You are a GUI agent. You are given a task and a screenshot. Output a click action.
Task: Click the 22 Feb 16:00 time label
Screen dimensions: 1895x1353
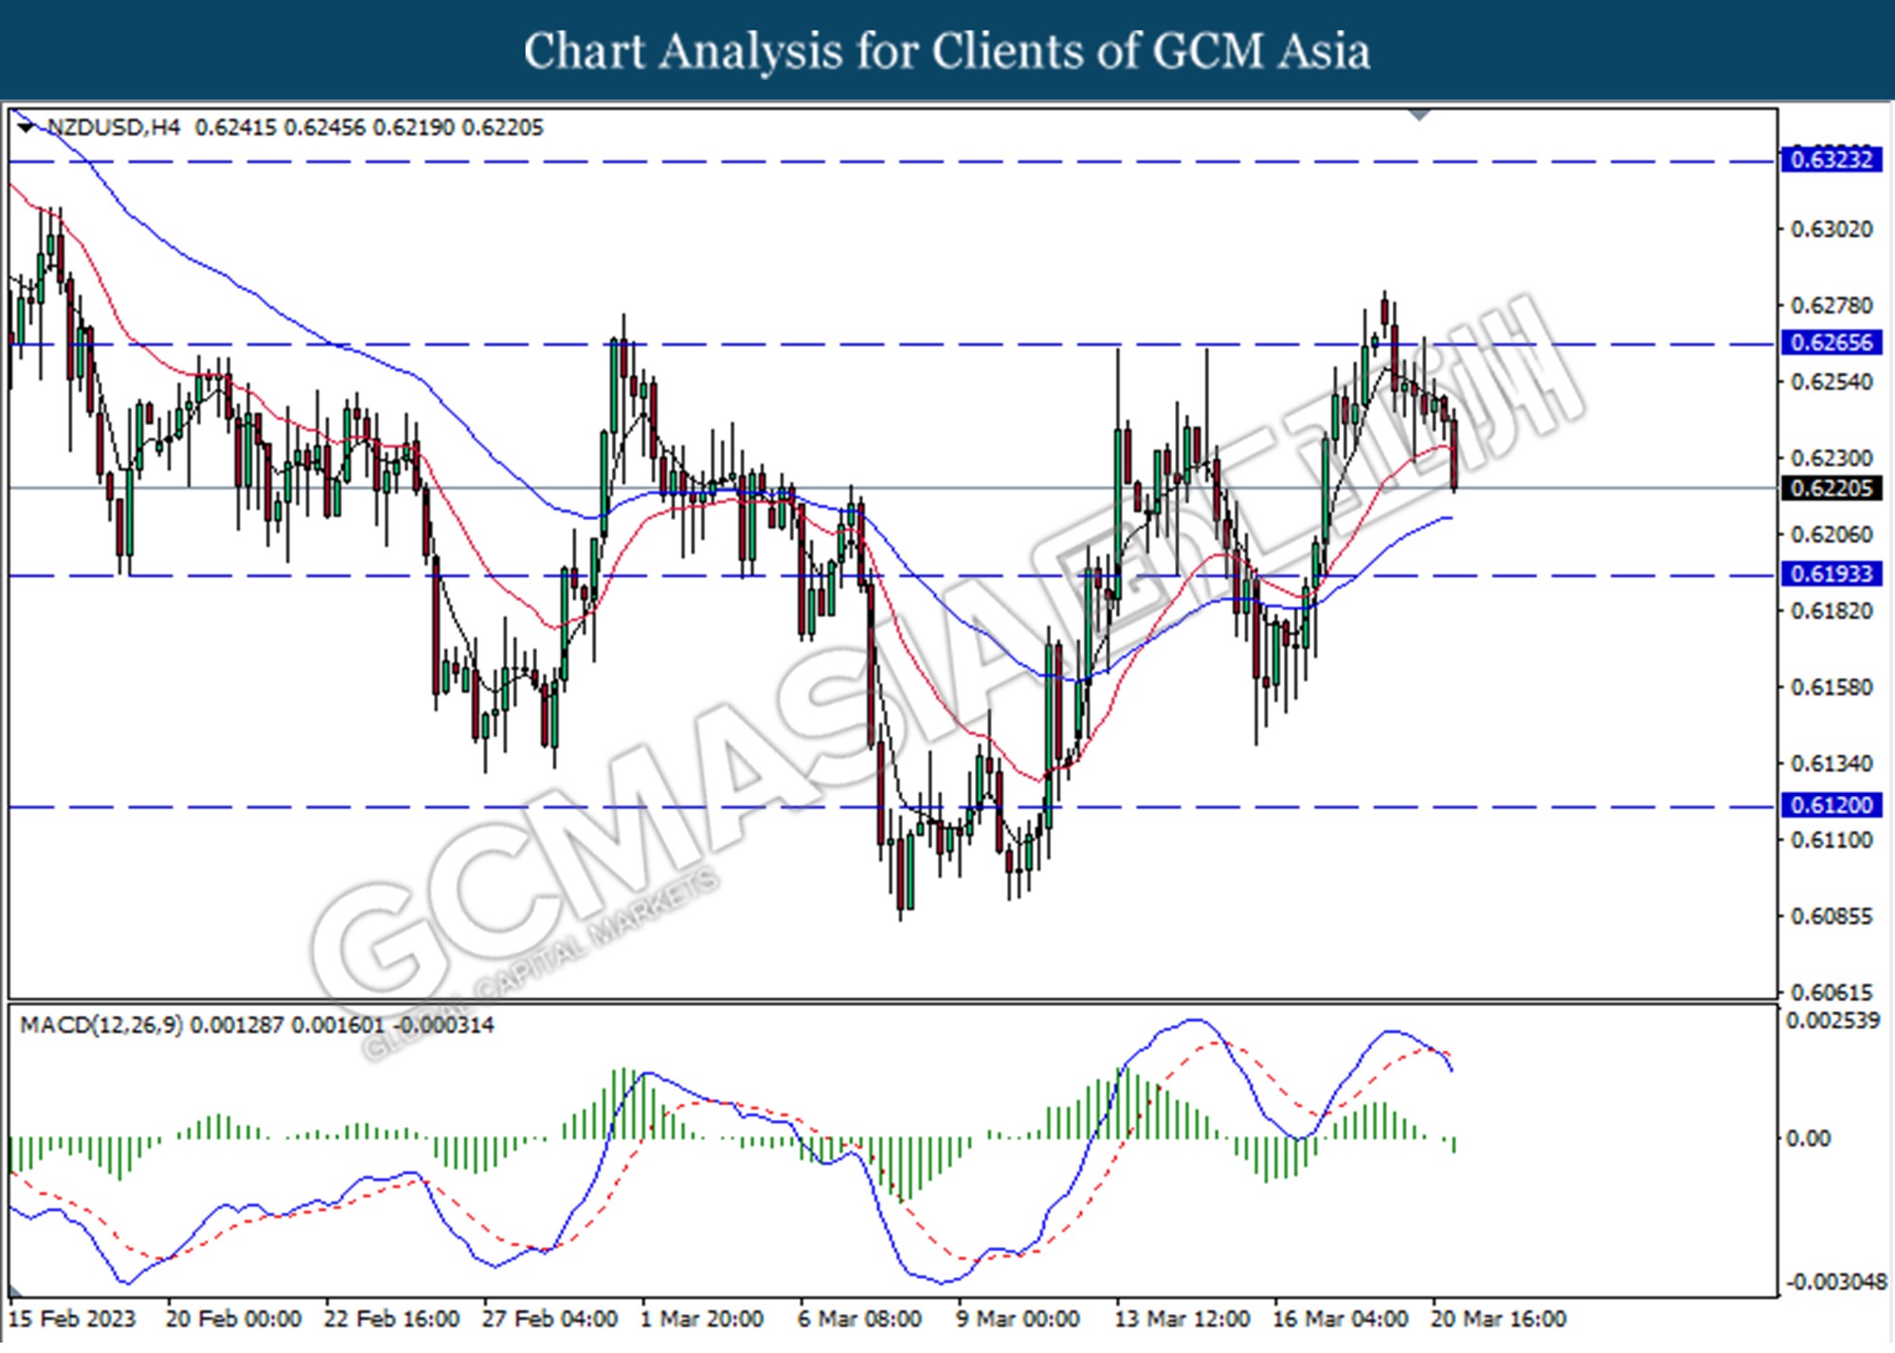(x=391, y=1319)
